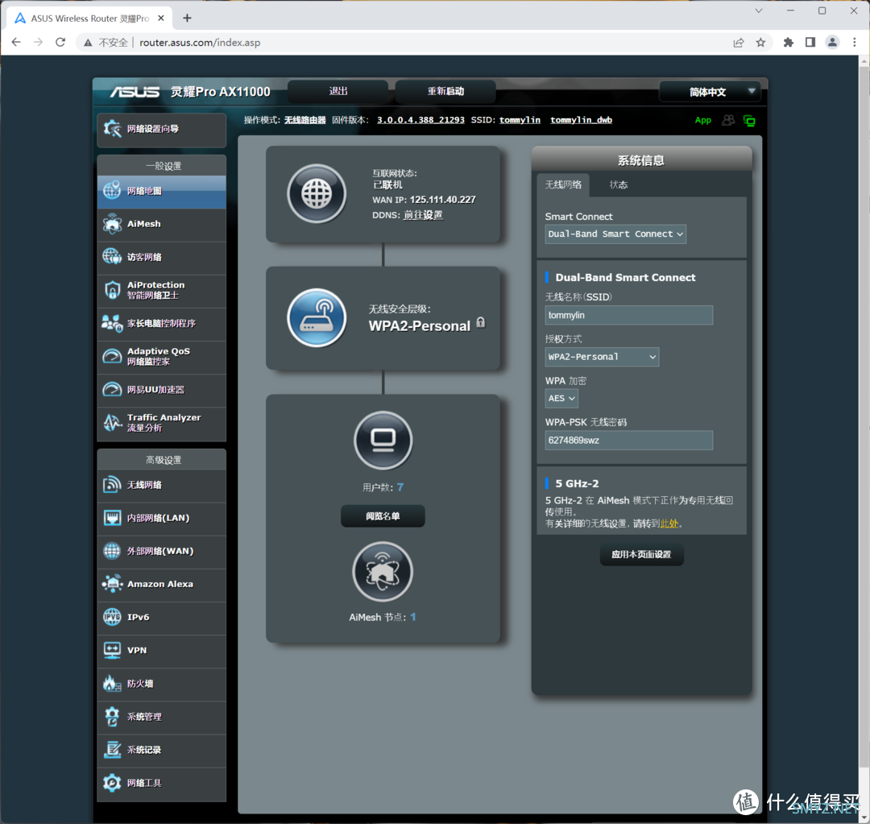870x824 pixels.
Task: Open the Amazon Alexa menu entry
Action: [x=161, y=584]
